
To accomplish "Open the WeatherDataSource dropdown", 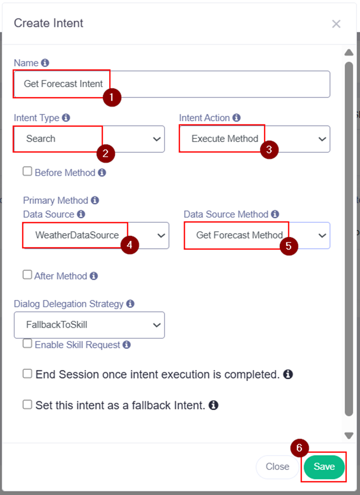I will 96,235.
